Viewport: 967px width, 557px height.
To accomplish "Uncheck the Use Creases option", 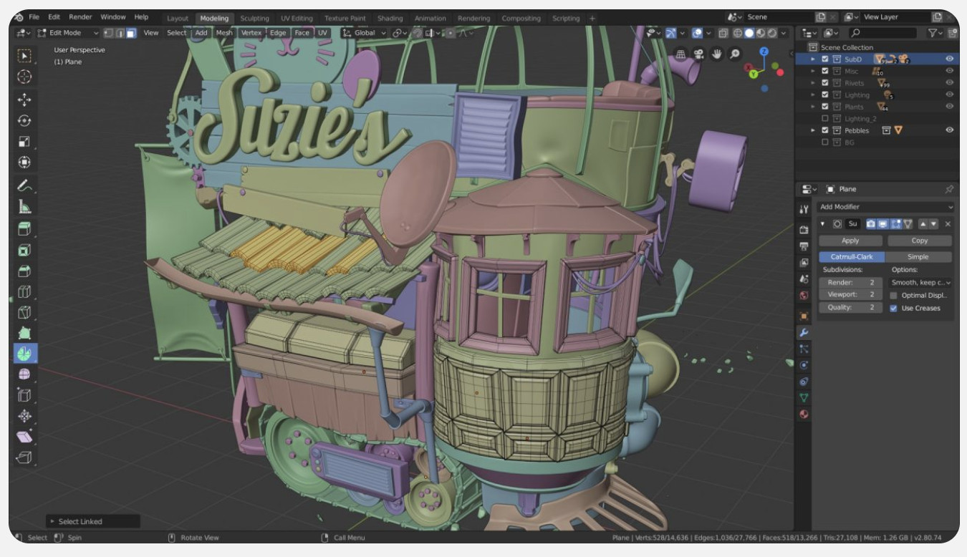I will click(x=893, y=308).
